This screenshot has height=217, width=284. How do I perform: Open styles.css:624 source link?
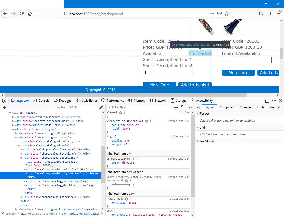179,159
